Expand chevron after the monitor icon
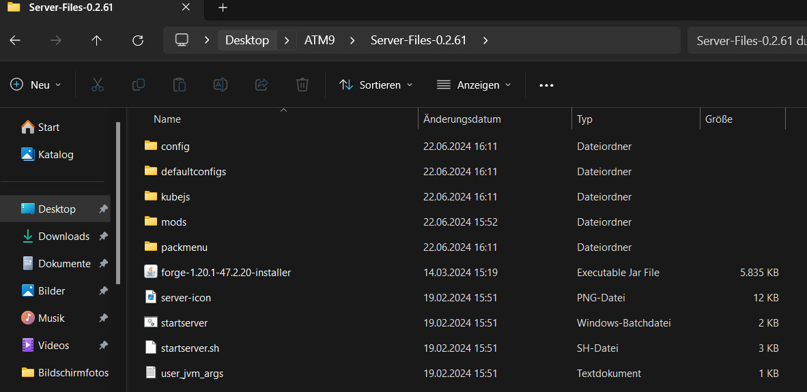The width and height of the screenshot is (807, 392). pos(206,40)
